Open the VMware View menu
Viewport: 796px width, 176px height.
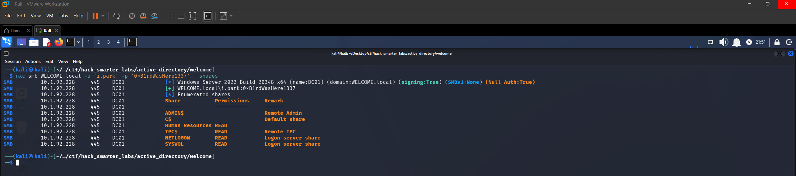point(35,16)
